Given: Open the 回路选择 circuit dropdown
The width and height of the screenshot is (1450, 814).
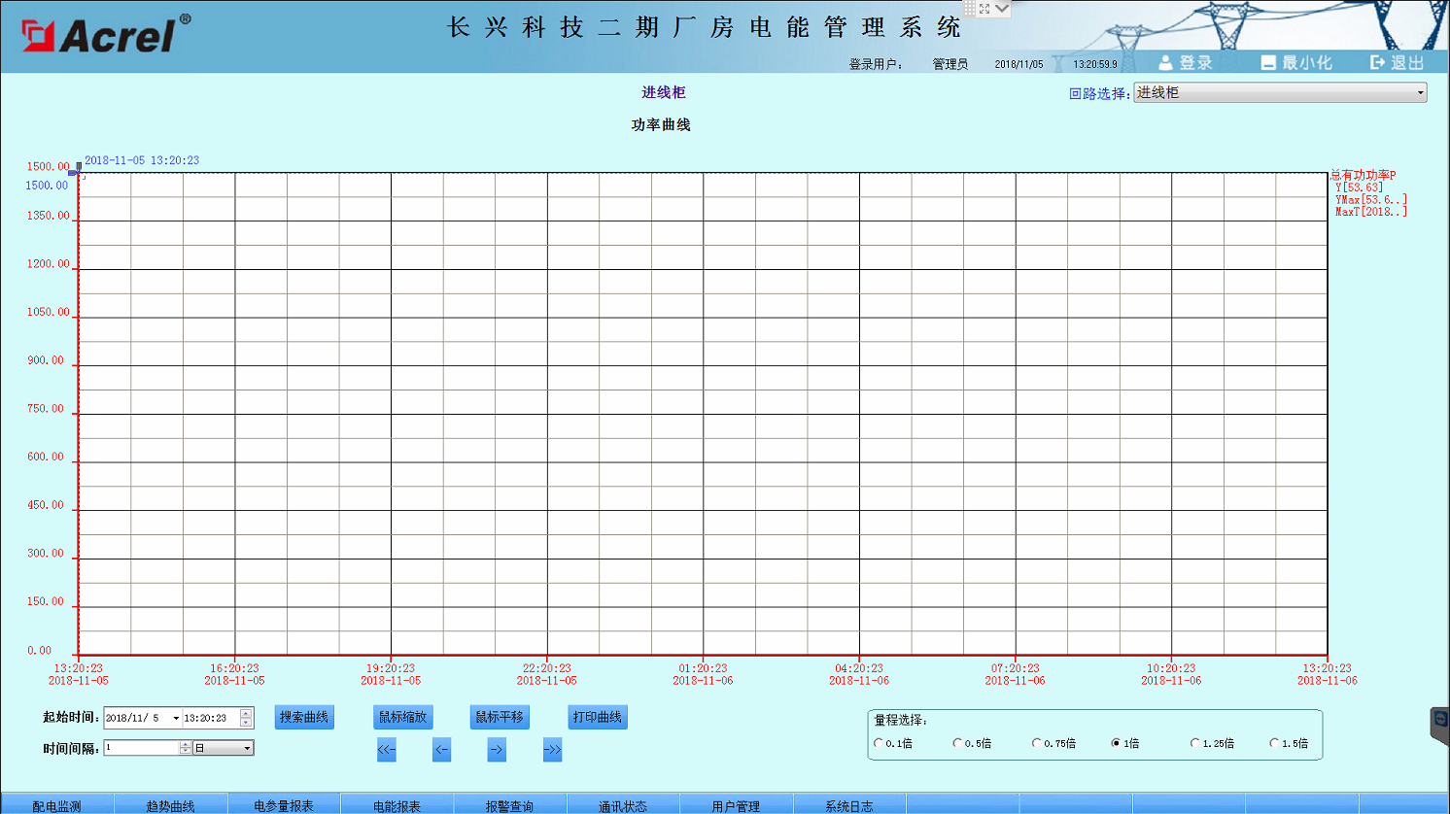Looking at the screenshot, I should (x=1420, y=91).
